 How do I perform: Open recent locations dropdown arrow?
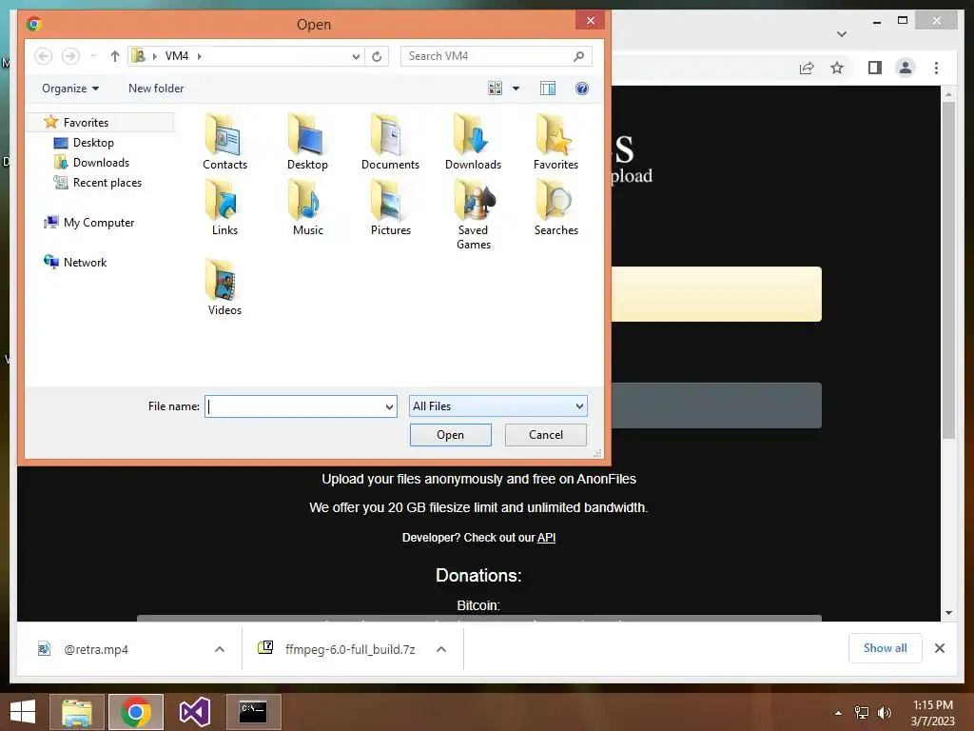coord(93,56)
